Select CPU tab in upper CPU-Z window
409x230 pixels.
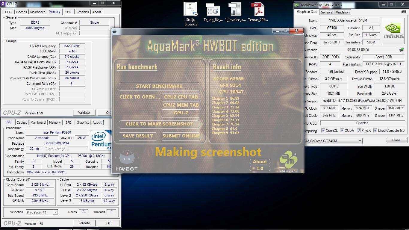point(8,12)
